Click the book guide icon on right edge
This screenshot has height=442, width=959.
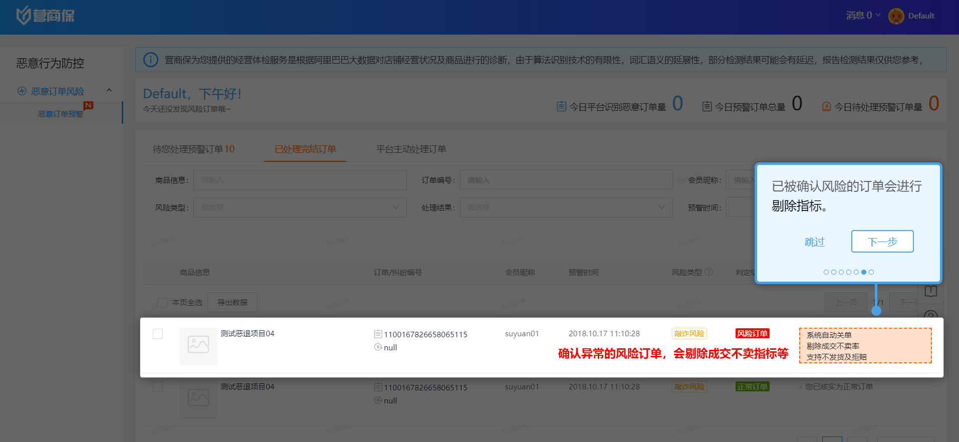click(x=930, y=292)
